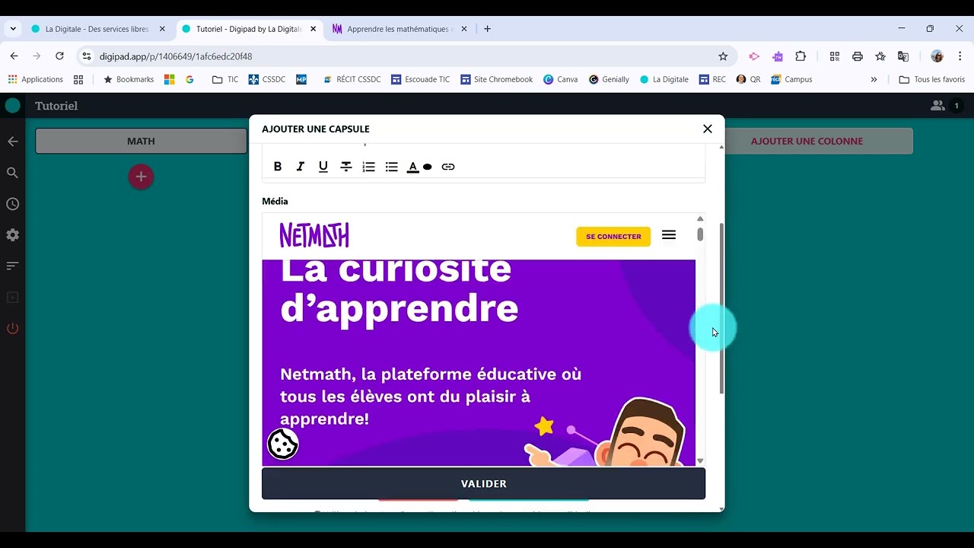The image size is (974, 548).
Task: View site information icon in address bar
Action: tap(87, 56)
